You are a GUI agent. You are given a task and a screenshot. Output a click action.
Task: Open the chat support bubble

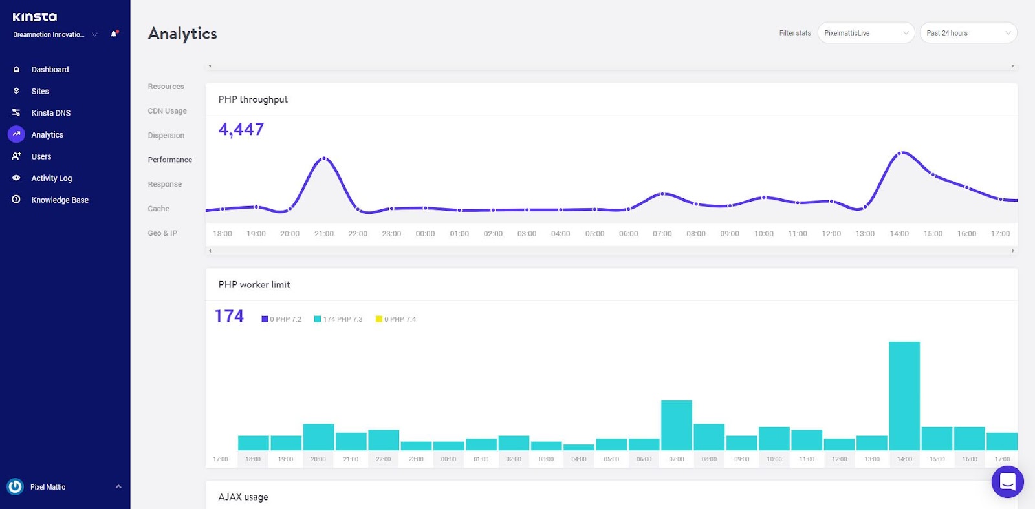(x=1007, y=481)
